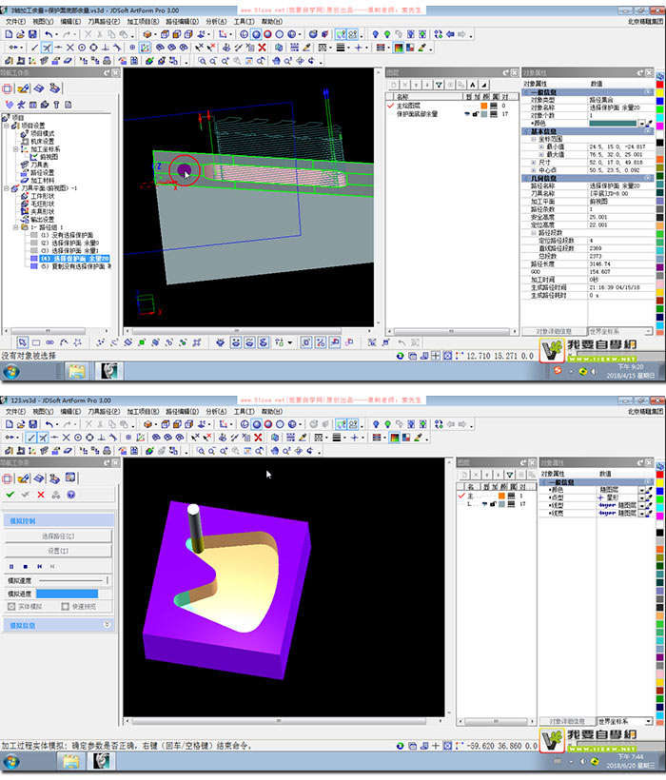Open the color dropdown in upper properties panel
This screenshot has height=780, width=666.
[x=642, y=124]
